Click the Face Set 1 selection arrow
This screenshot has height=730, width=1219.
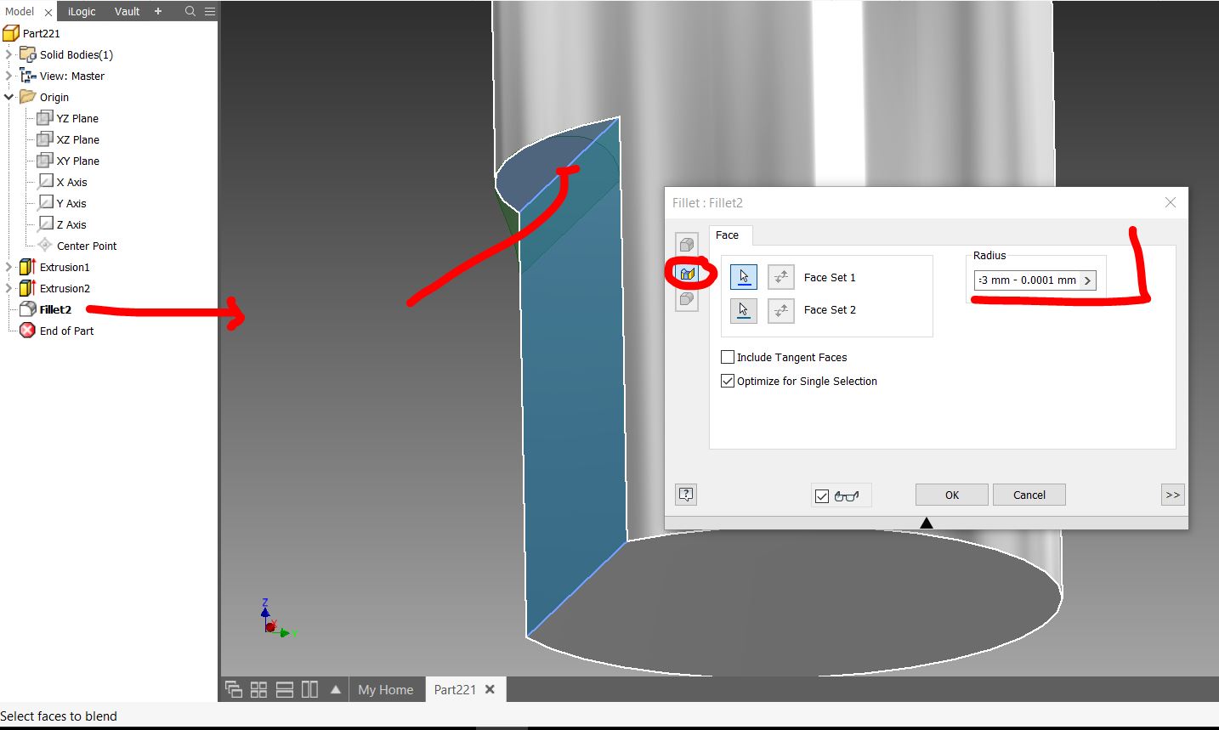pyautogui.click(x=743, y=276)
